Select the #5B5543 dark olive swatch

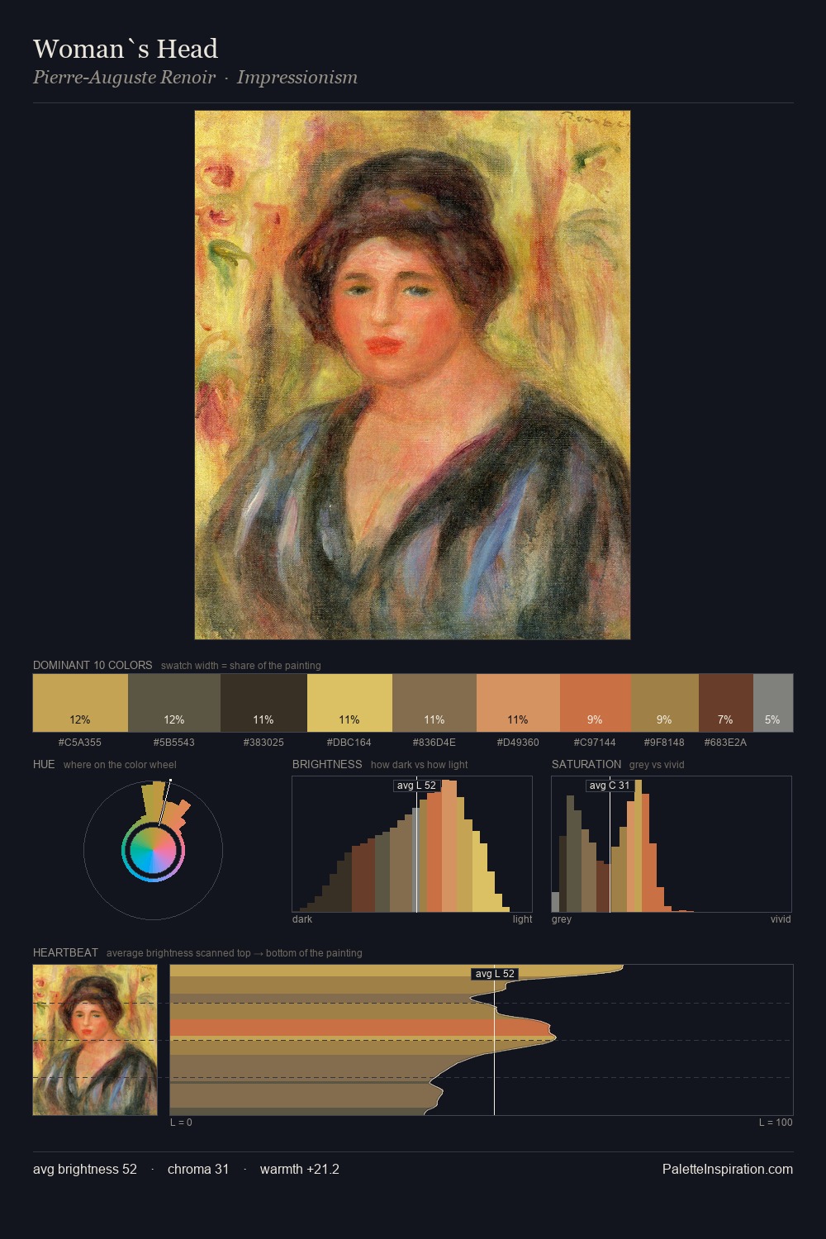pos(174,703)
